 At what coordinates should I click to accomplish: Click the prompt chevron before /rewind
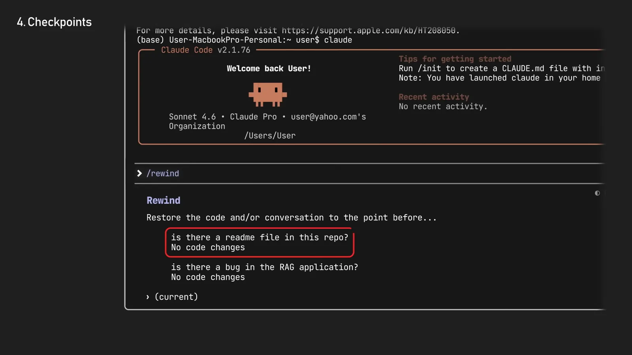coord(139,174)
